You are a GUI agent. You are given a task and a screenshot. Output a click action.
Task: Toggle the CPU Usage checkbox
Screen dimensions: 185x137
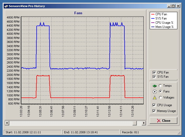tap(154, 105)
